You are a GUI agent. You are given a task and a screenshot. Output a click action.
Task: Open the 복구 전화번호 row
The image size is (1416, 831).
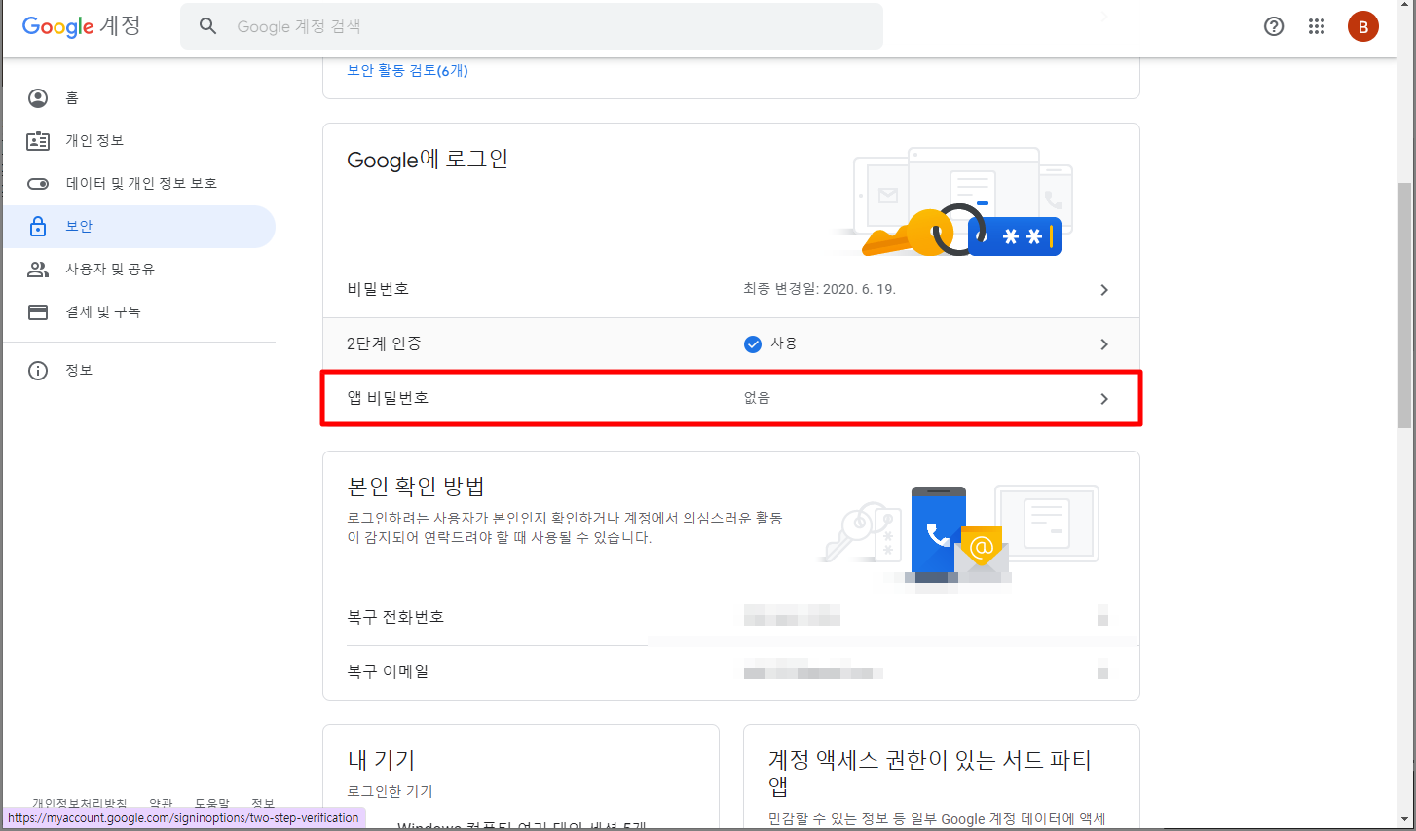[x=731, y=617]
